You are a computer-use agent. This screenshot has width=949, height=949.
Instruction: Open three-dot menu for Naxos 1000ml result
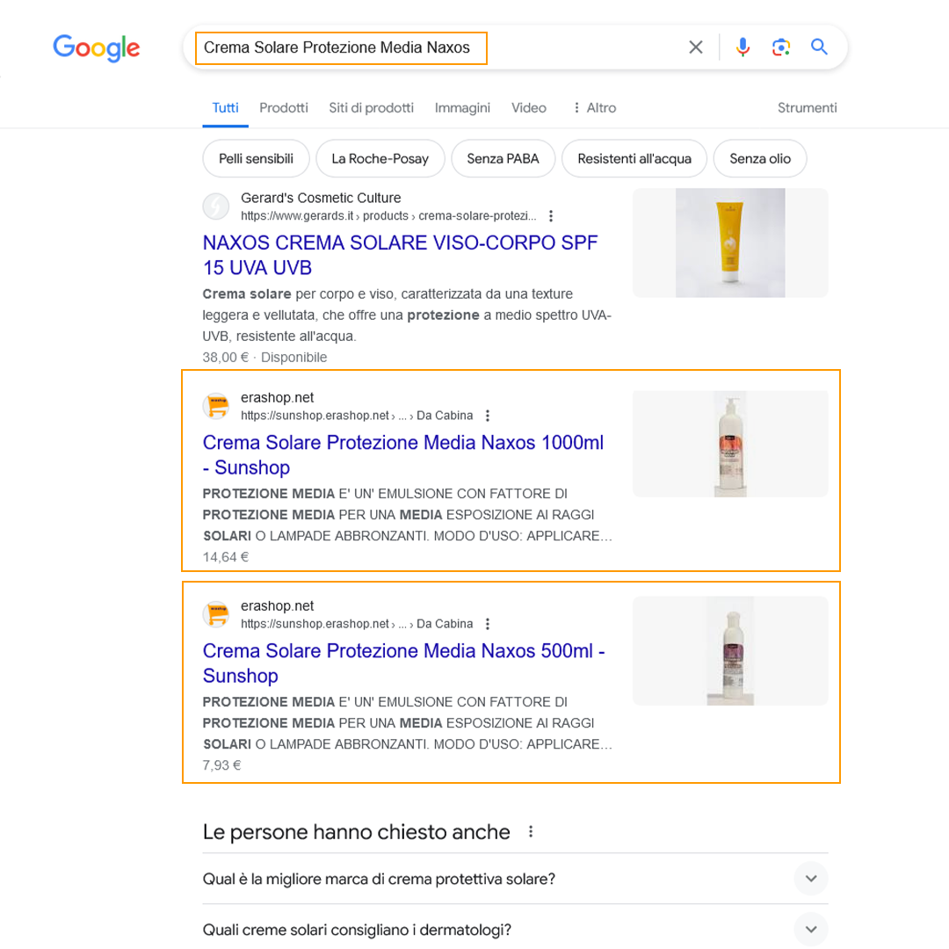(x=489, y=416)
